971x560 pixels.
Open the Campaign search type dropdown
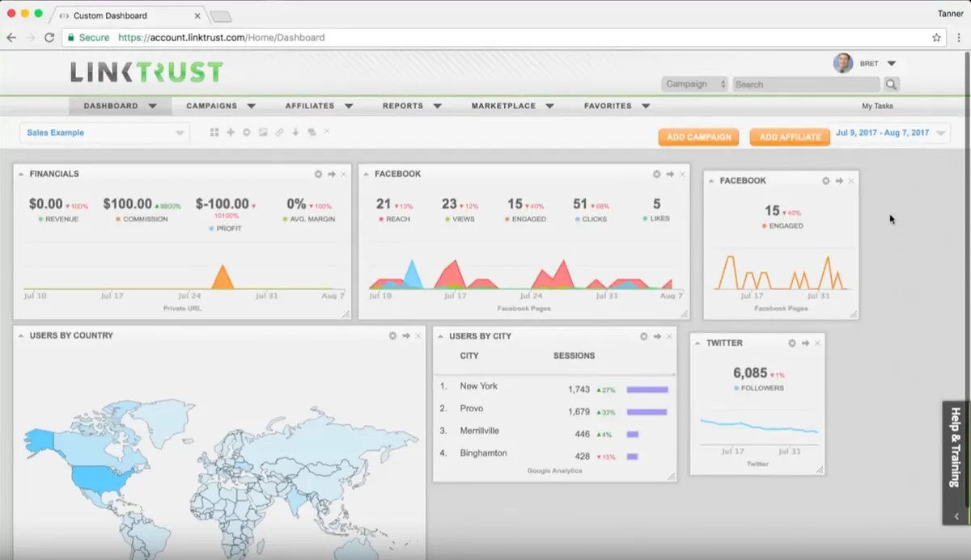click(694, 84)
